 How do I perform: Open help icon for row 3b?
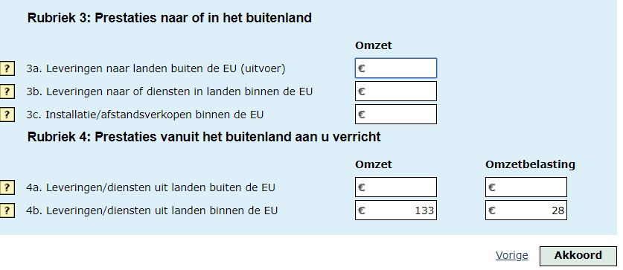coord(7,91)
